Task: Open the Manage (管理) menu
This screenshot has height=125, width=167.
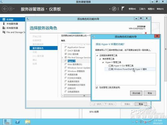Action: point(132,9)
